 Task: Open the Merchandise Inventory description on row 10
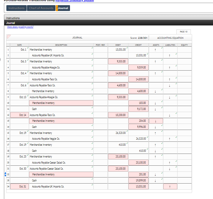click(61, 103)
